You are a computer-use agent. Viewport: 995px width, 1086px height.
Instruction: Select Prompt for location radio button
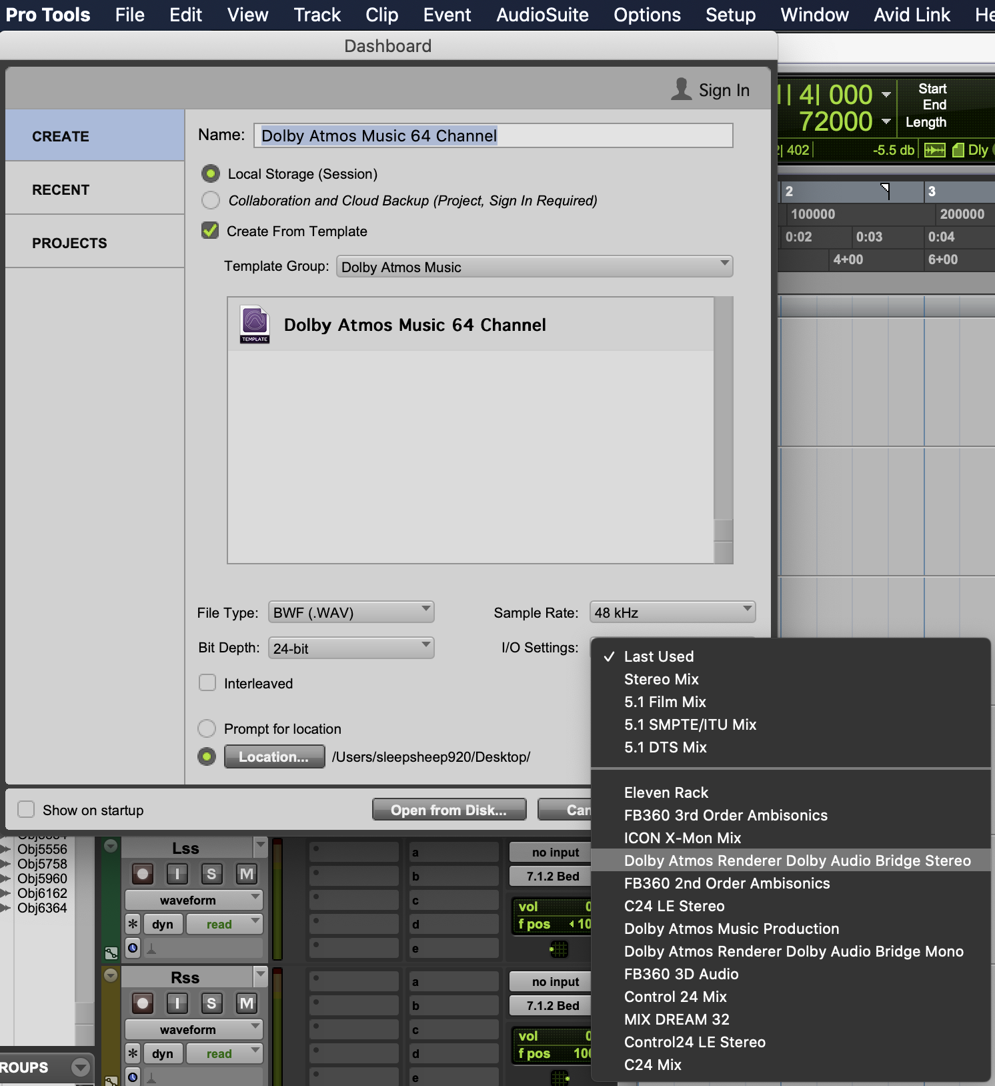pos(207,728)
